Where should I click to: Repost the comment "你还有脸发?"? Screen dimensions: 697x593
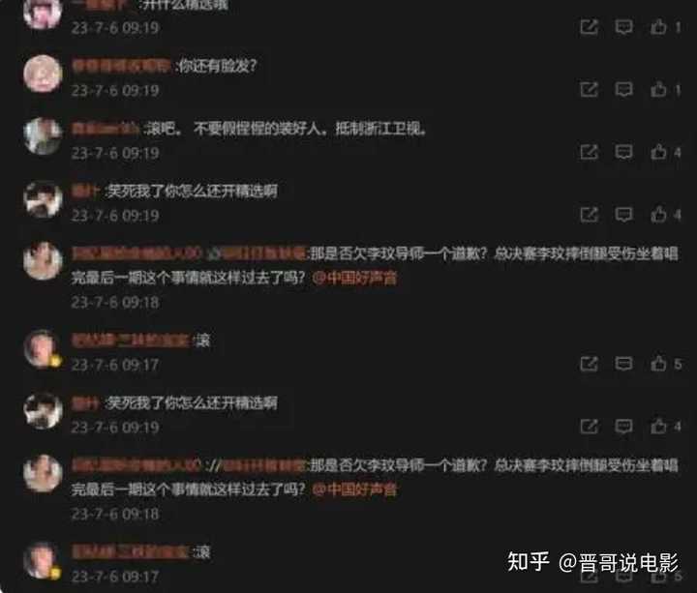click(x=589, y=90)
